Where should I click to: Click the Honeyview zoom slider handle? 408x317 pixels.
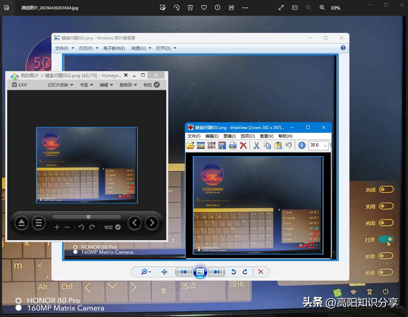[88, 217]
